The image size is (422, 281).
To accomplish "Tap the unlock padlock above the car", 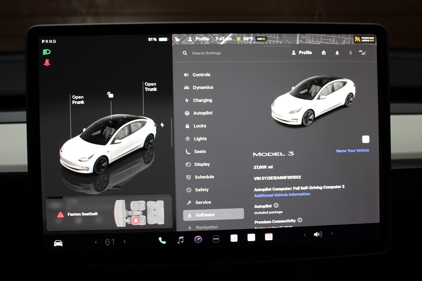I will tap(110, 94).
